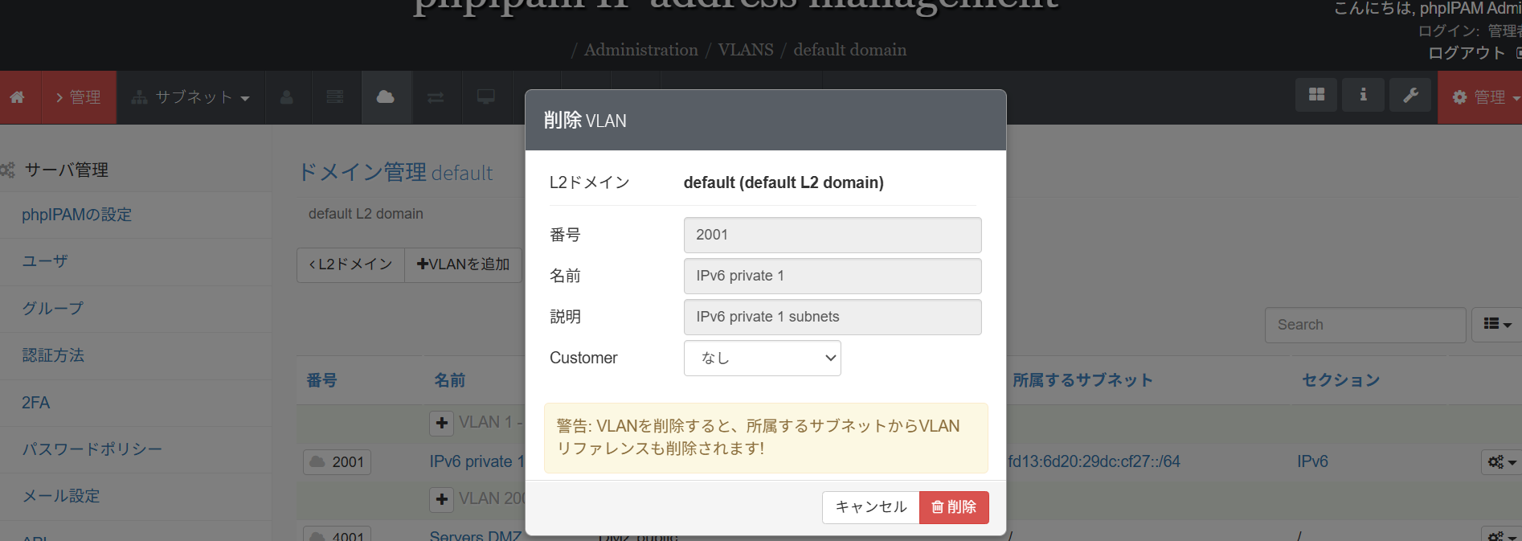Open the IPv6 private 1 link in table

477,462
